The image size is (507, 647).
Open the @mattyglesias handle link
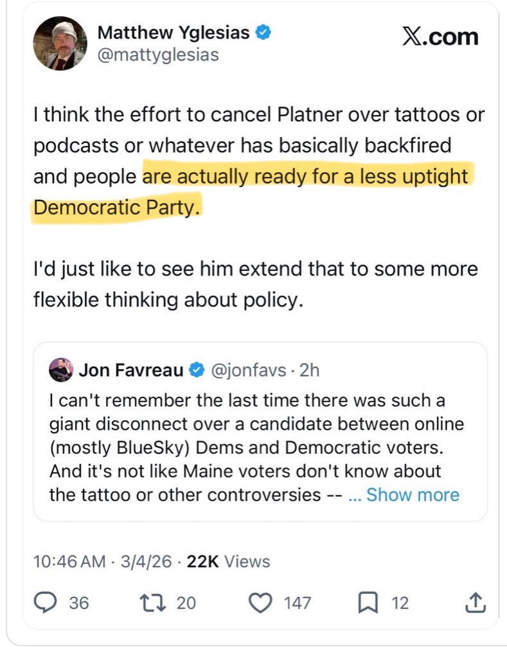tap(157, 55)
